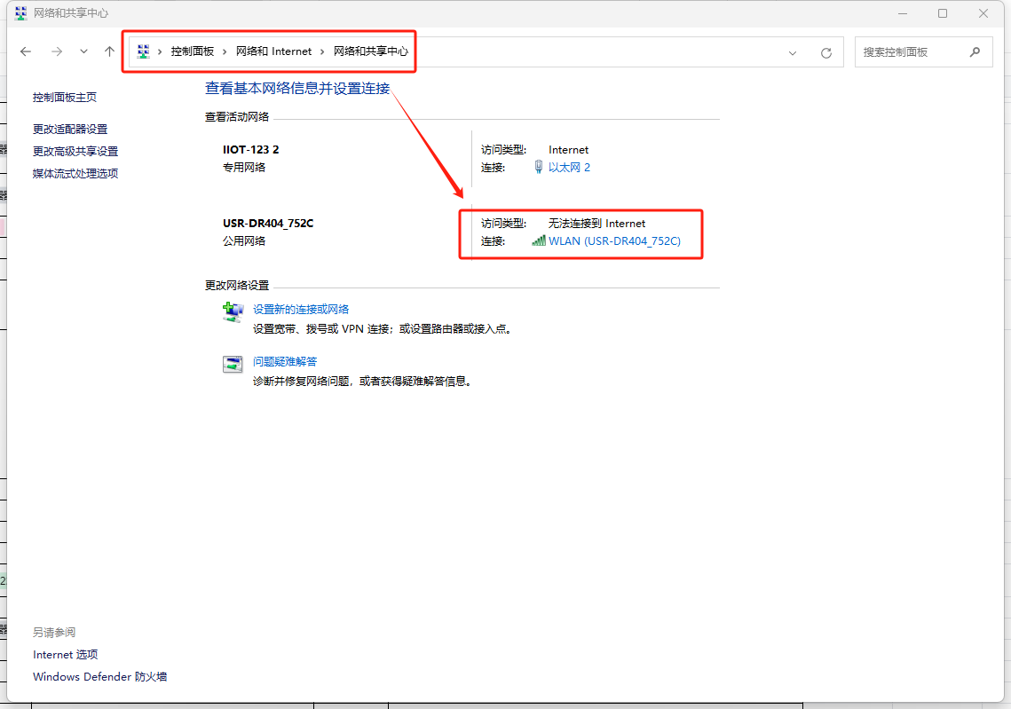1011x709 pixels.
Task: Click the address bar control panel icon
Action: [144, 51]
